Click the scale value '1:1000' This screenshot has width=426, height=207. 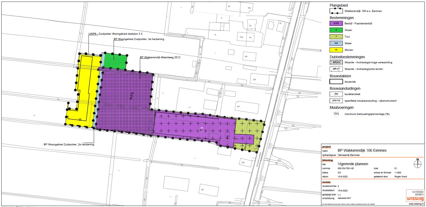(x=398, y=173)
